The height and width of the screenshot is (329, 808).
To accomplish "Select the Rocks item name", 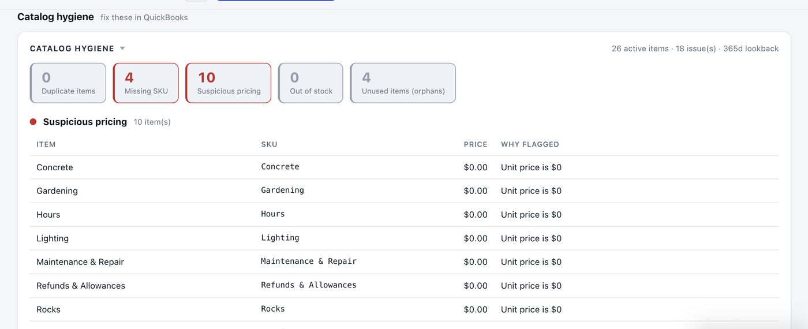I will pos(48,309).
